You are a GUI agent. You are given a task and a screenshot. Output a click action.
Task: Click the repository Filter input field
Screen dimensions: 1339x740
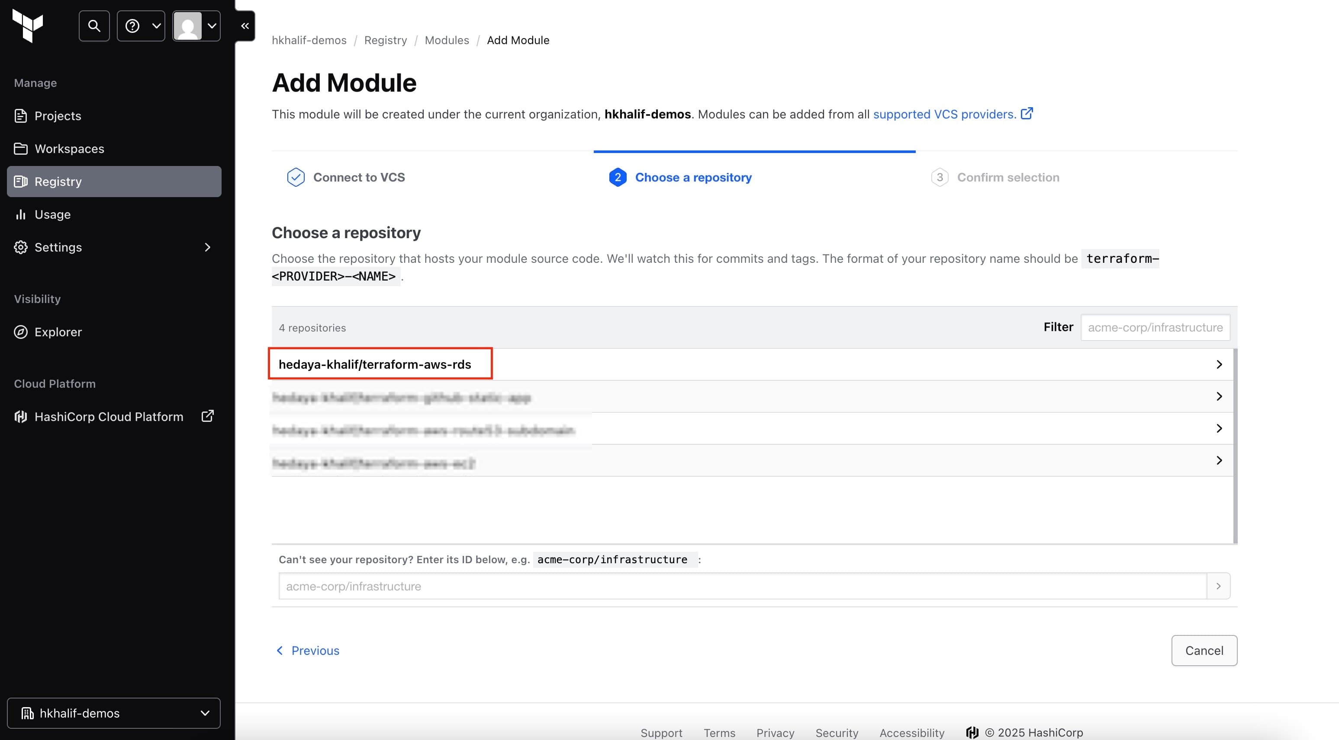click(1155, 327)
